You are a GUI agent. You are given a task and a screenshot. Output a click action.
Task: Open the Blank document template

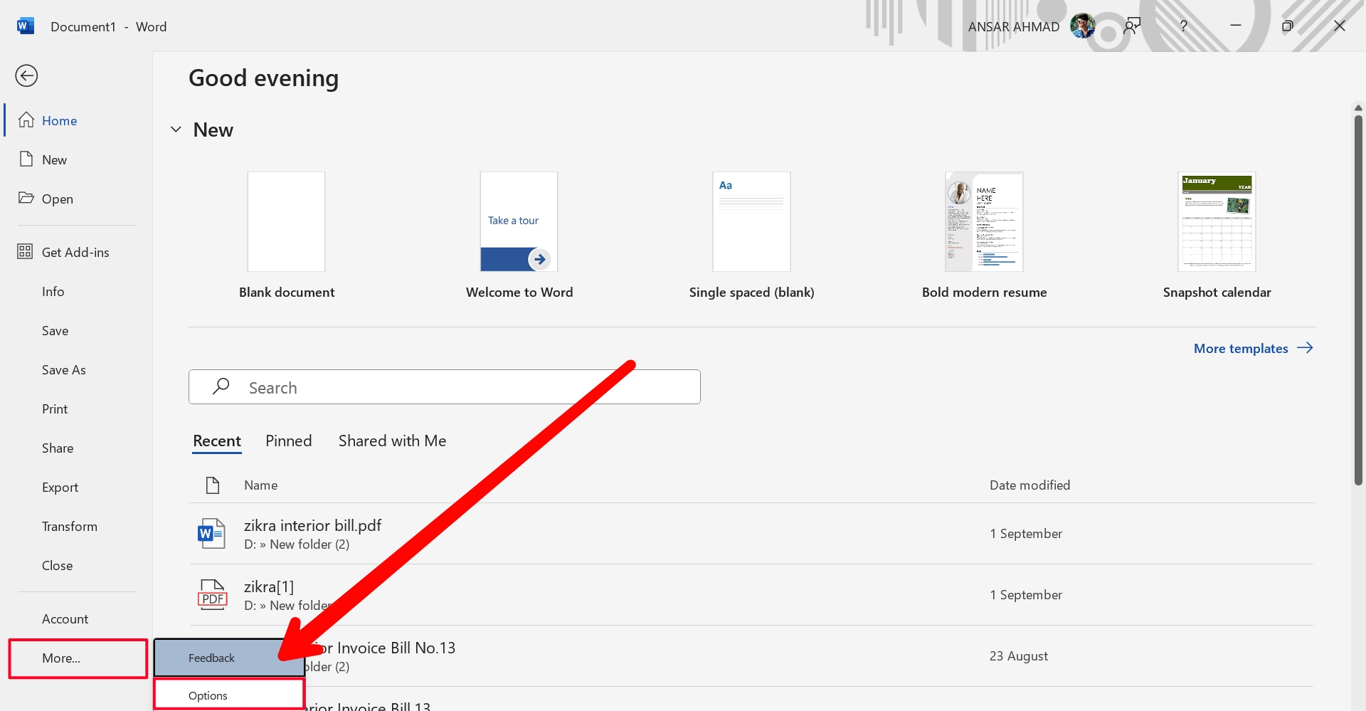click(x=286, y=221)
